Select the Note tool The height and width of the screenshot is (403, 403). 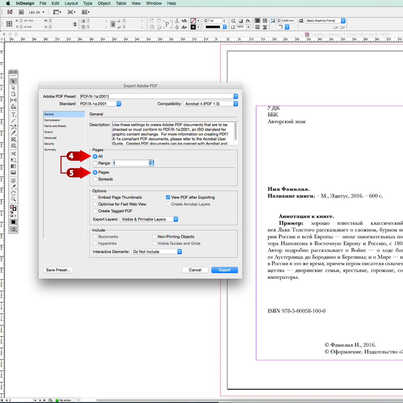(x=13, y=181)
